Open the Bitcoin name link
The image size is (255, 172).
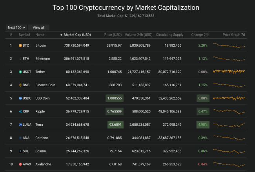(x=41, y=45)
